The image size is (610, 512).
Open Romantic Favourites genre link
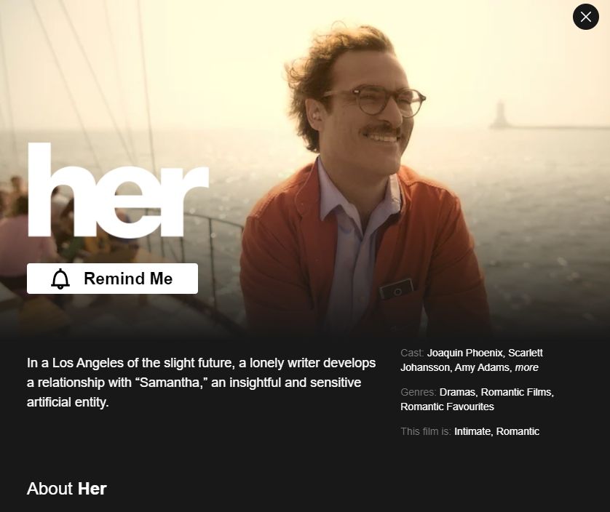(x=447, y=407)
